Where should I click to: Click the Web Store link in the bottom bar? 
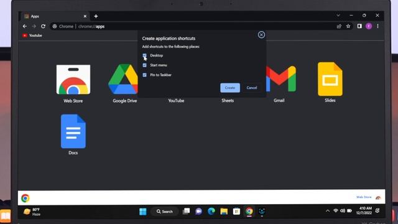[364, 197]
